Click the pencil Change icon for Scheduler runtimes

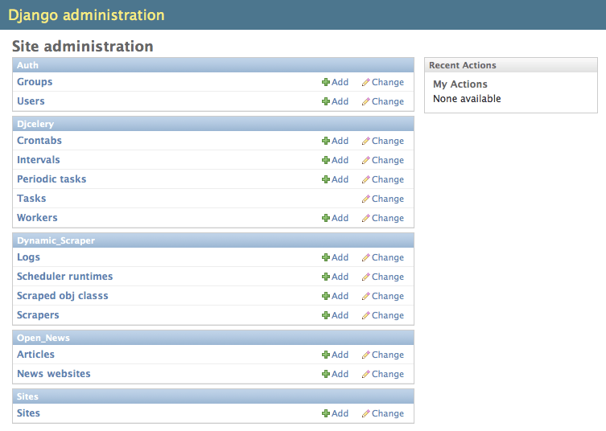(365, 277)
